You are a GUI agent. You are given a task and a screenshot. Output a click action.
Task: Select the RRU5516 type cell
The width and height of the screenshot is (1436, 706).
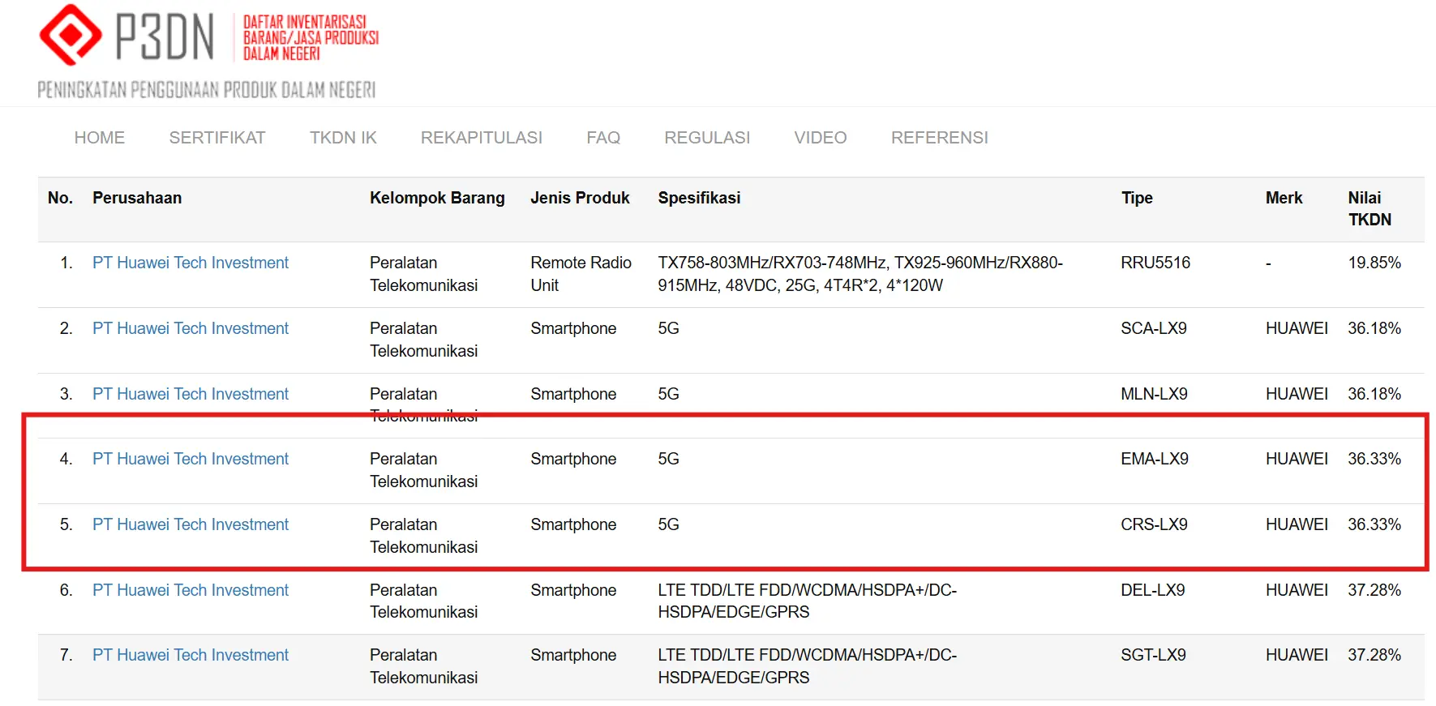[1155, 263]
